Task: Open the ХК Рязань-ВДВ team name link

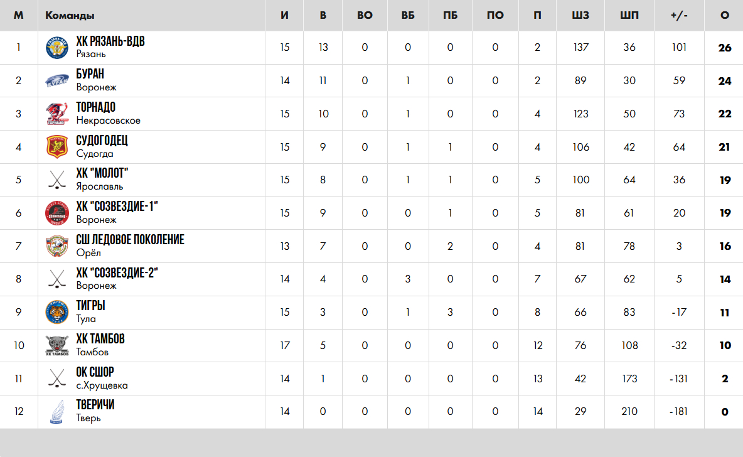Action: click(x=110, y=41)
